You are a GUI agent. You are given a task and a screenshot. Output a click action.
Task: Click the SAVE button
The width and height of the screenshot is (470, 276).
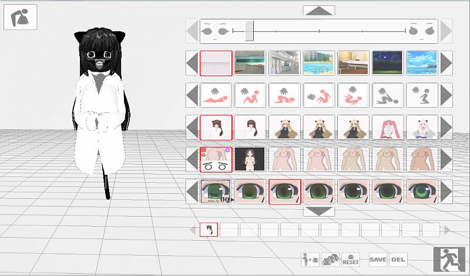tap(378, 260)
